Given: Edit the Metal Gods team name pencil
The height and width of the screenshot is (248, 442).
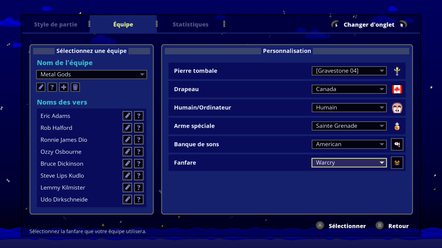Looking at the screenshot, I should click(41, 87).
